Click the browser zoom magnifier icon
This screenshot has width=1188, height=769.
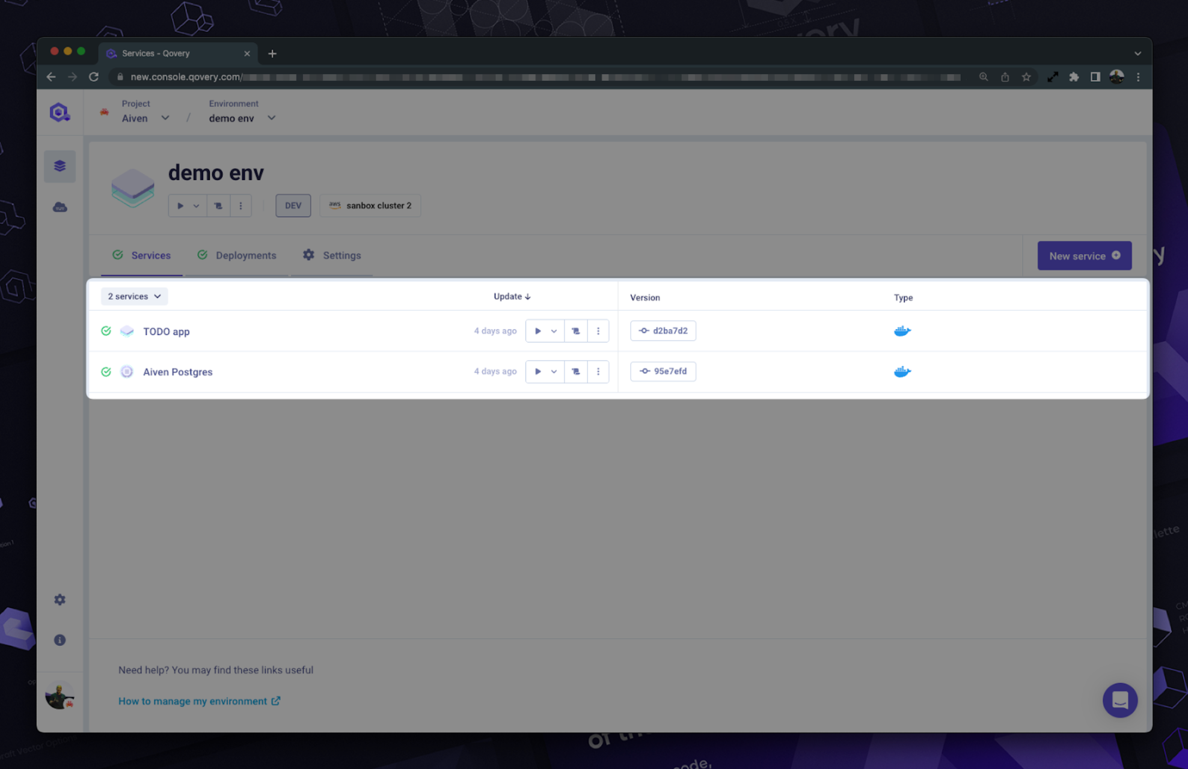tap(983, 77)
